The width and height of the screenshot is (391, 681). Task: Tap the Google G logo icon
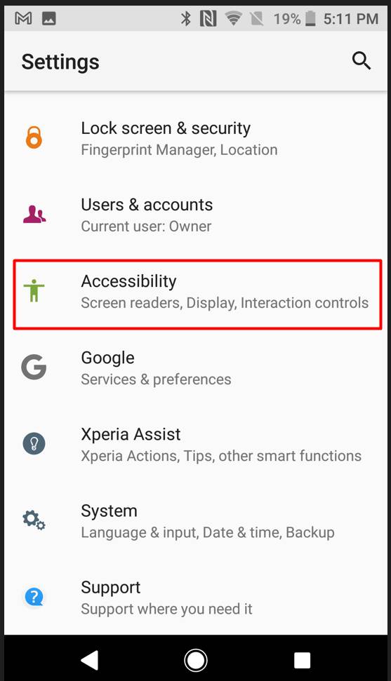[34, 367]
